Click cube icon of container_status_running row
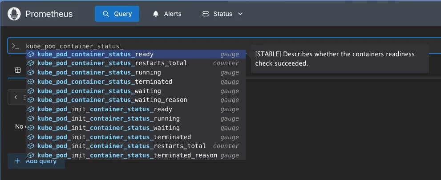The image size is (441, 180). [31, 72]
